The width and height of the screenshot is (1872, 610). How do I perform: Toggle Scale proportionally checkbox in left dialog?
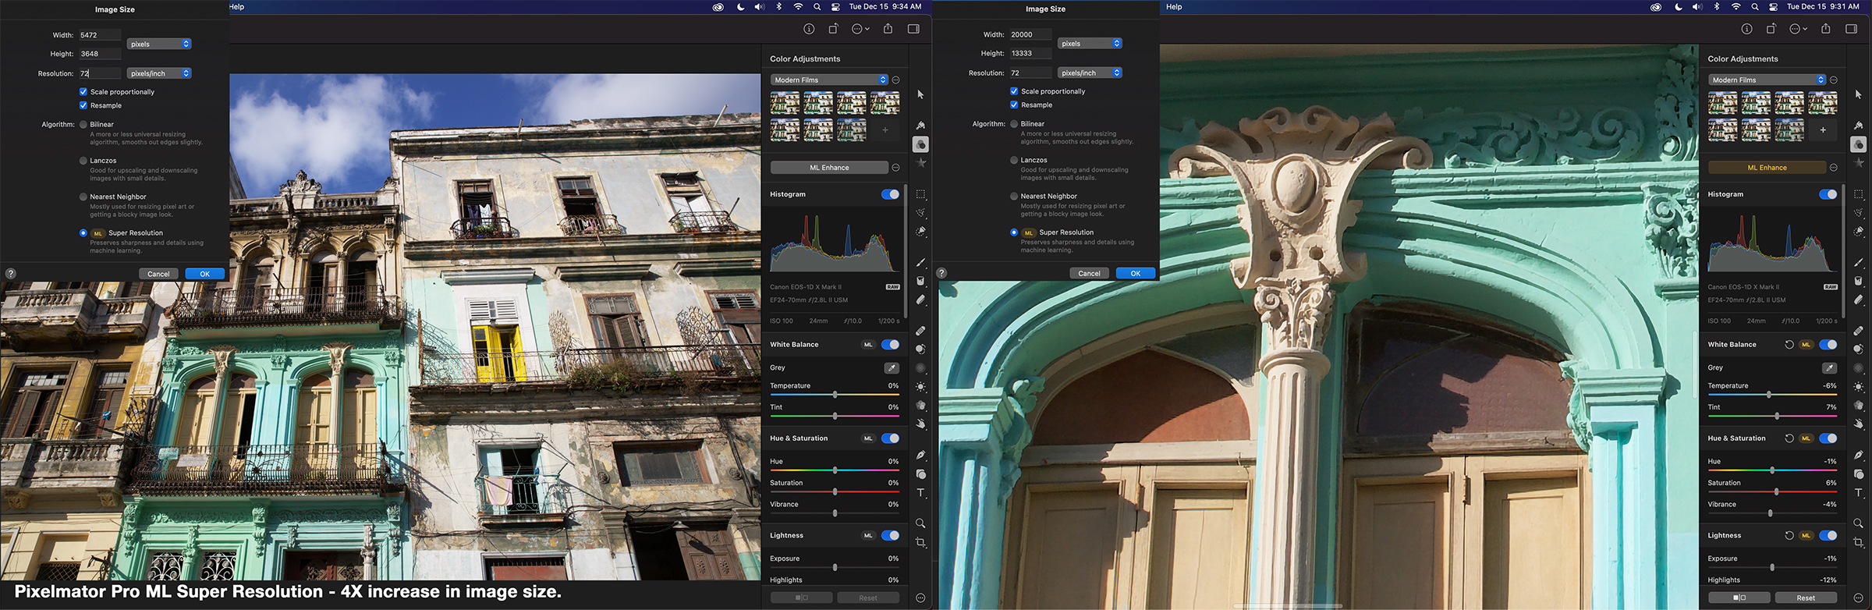(x=83, y=92)
